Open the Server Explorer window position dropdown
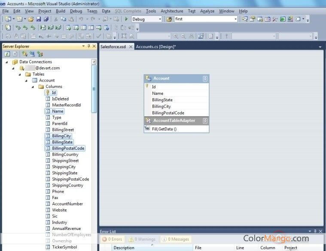Image resolution: width=326 pixels, height=251 pixels. click(x=83, y=46)
